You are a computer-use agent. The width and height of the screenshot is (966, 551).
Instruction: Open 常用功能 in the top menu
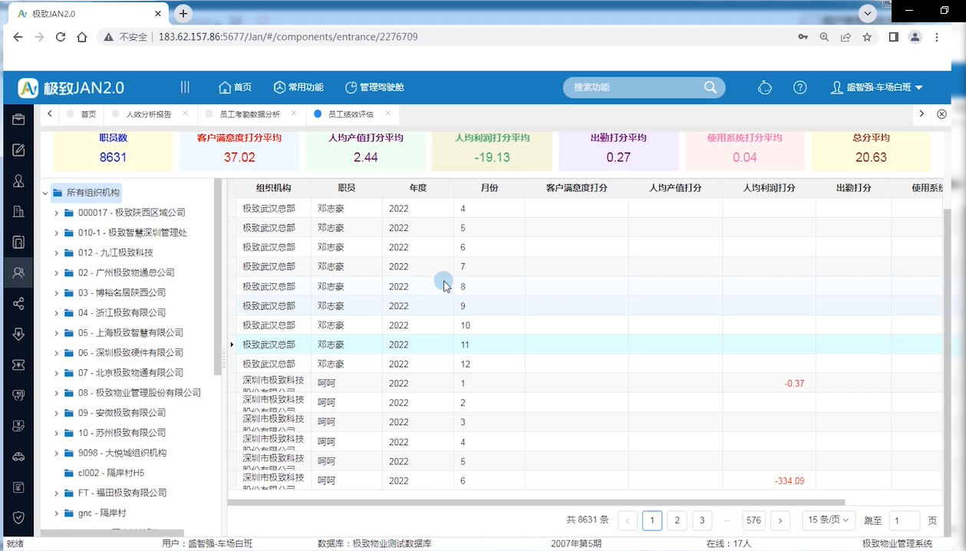point(298,87)
